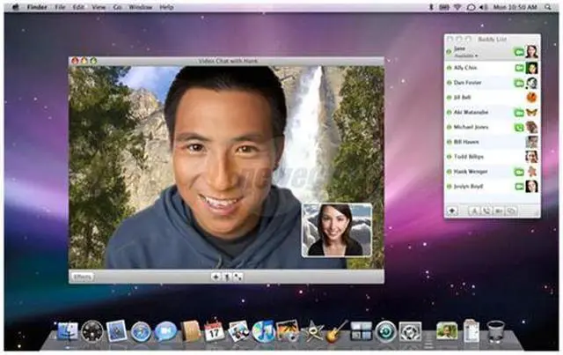563x355 pixels.
Task: Click the video camera icon for Aki Watanabe
Action: pos(519,113)
